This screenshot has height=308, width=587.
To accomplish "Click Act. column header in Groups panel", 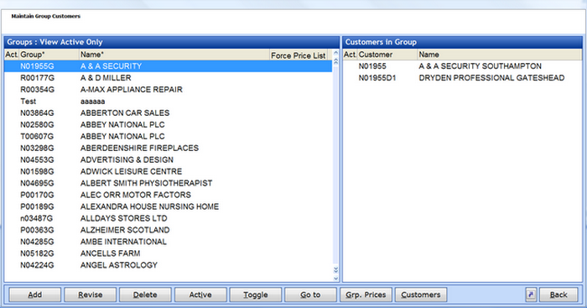I will 12,55.
